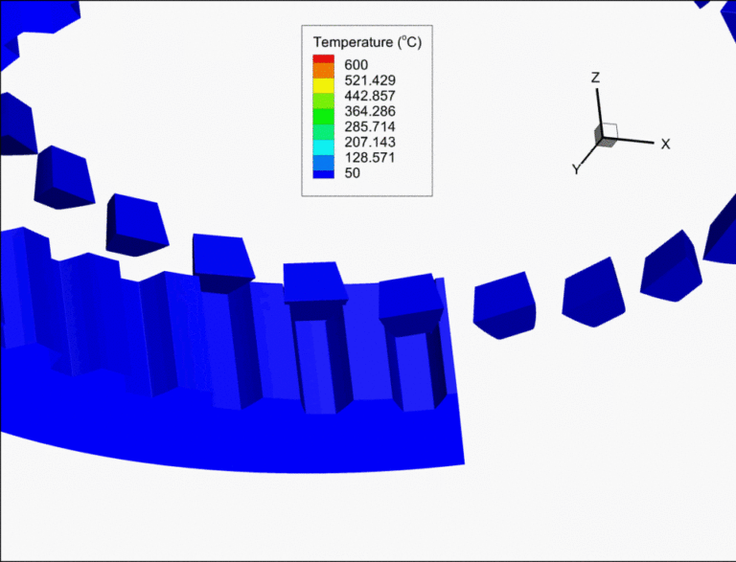Click the Temperature (°C) legend title
Viewport: 736px width, 562px height.
[x=367, y=43]
